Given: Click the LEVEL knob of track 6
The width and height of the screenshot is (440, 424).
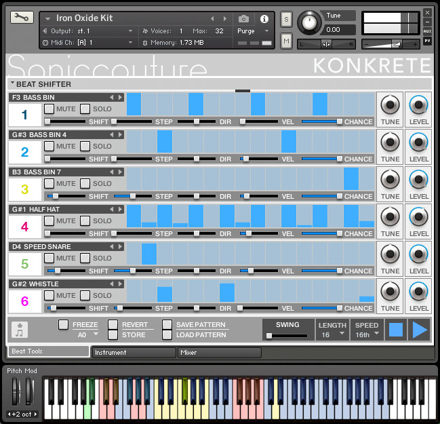Looking at the screenshot, I should coord(418,291).
